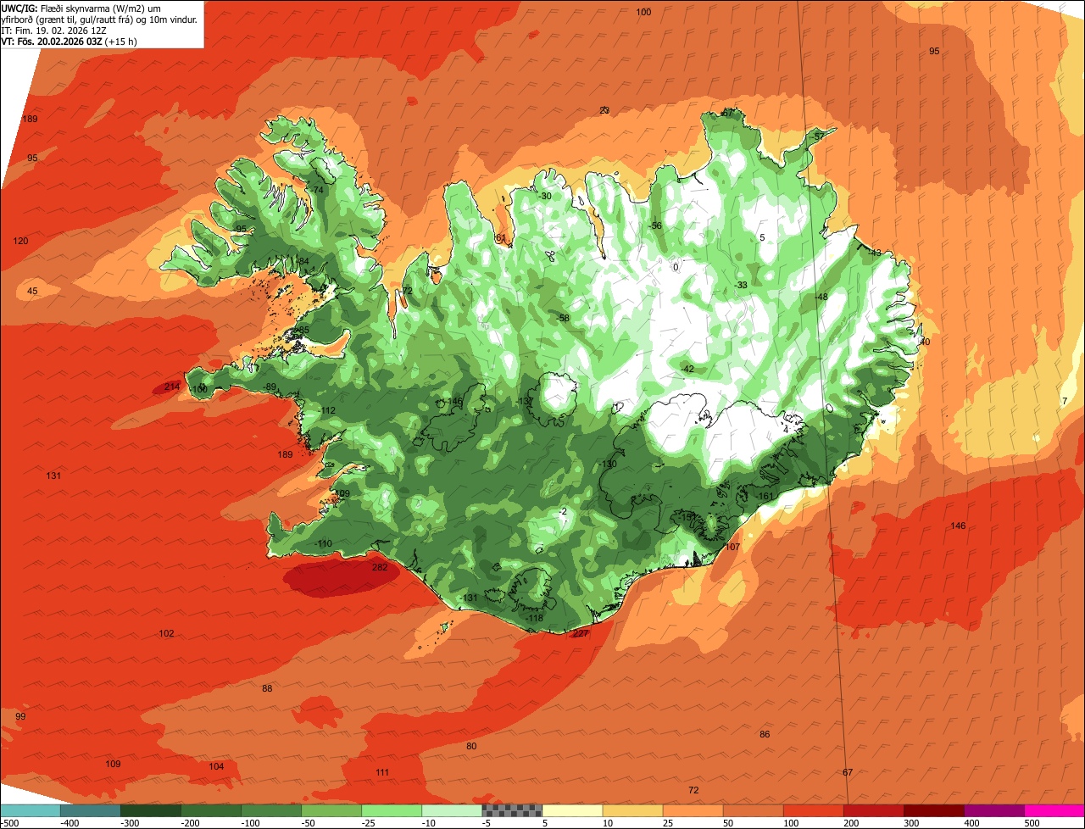Image resolution: width=1085 pixels, height=829 pixels.
Task: Click the map value -33 in northeast Iceland
Action: [741, 285]
